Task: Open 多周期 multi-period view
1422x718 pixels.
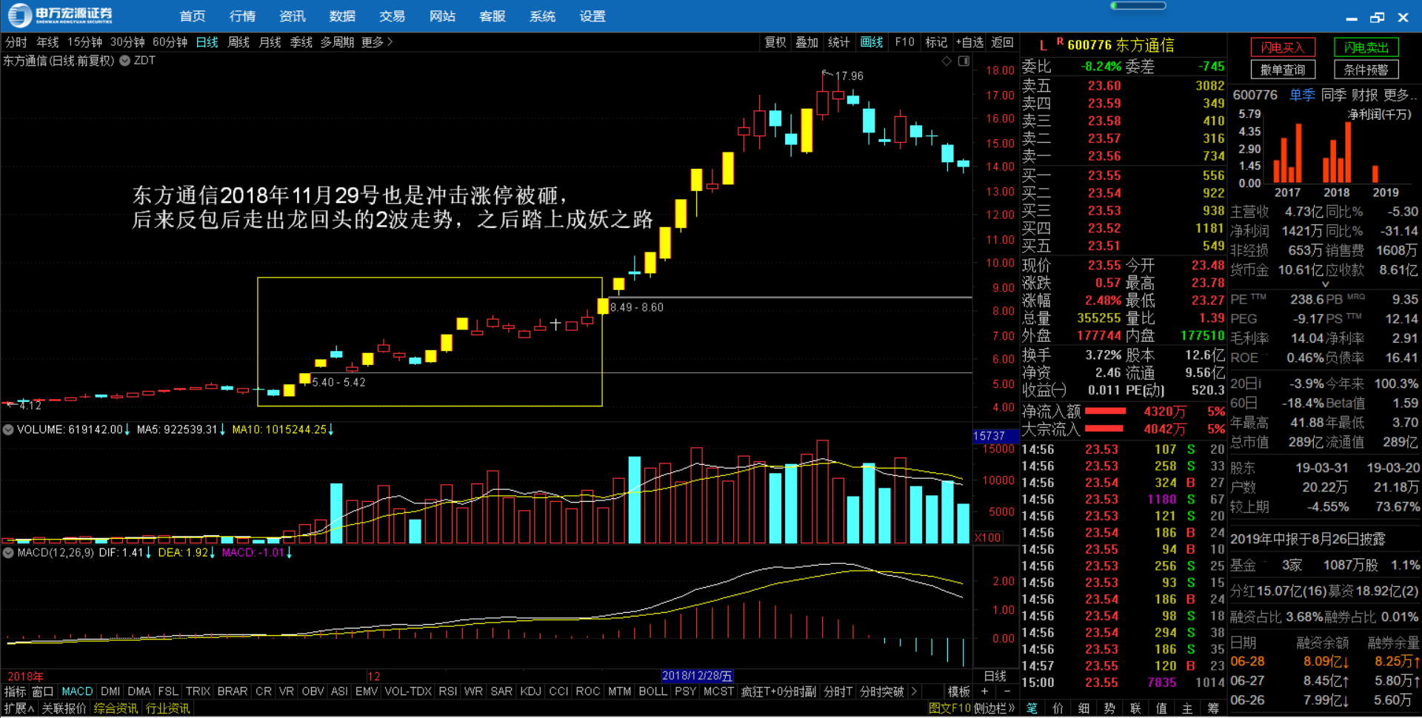Action: tap(337, 42)
